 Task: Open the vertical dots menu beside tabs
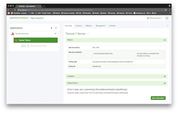(167, 26)
